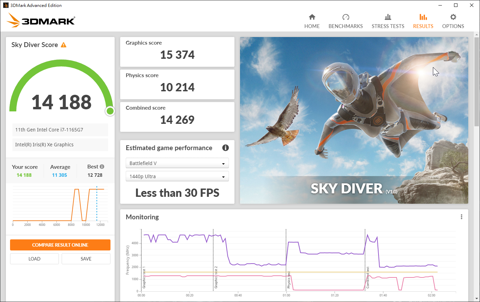480x302 pixels.
Task: Click the SAVE button
Action: 86,259
